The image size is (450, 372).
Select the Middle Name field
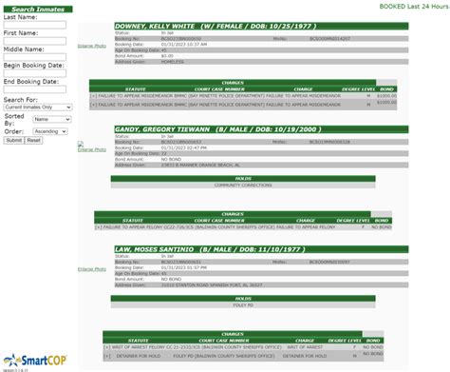tap(35, 57)
